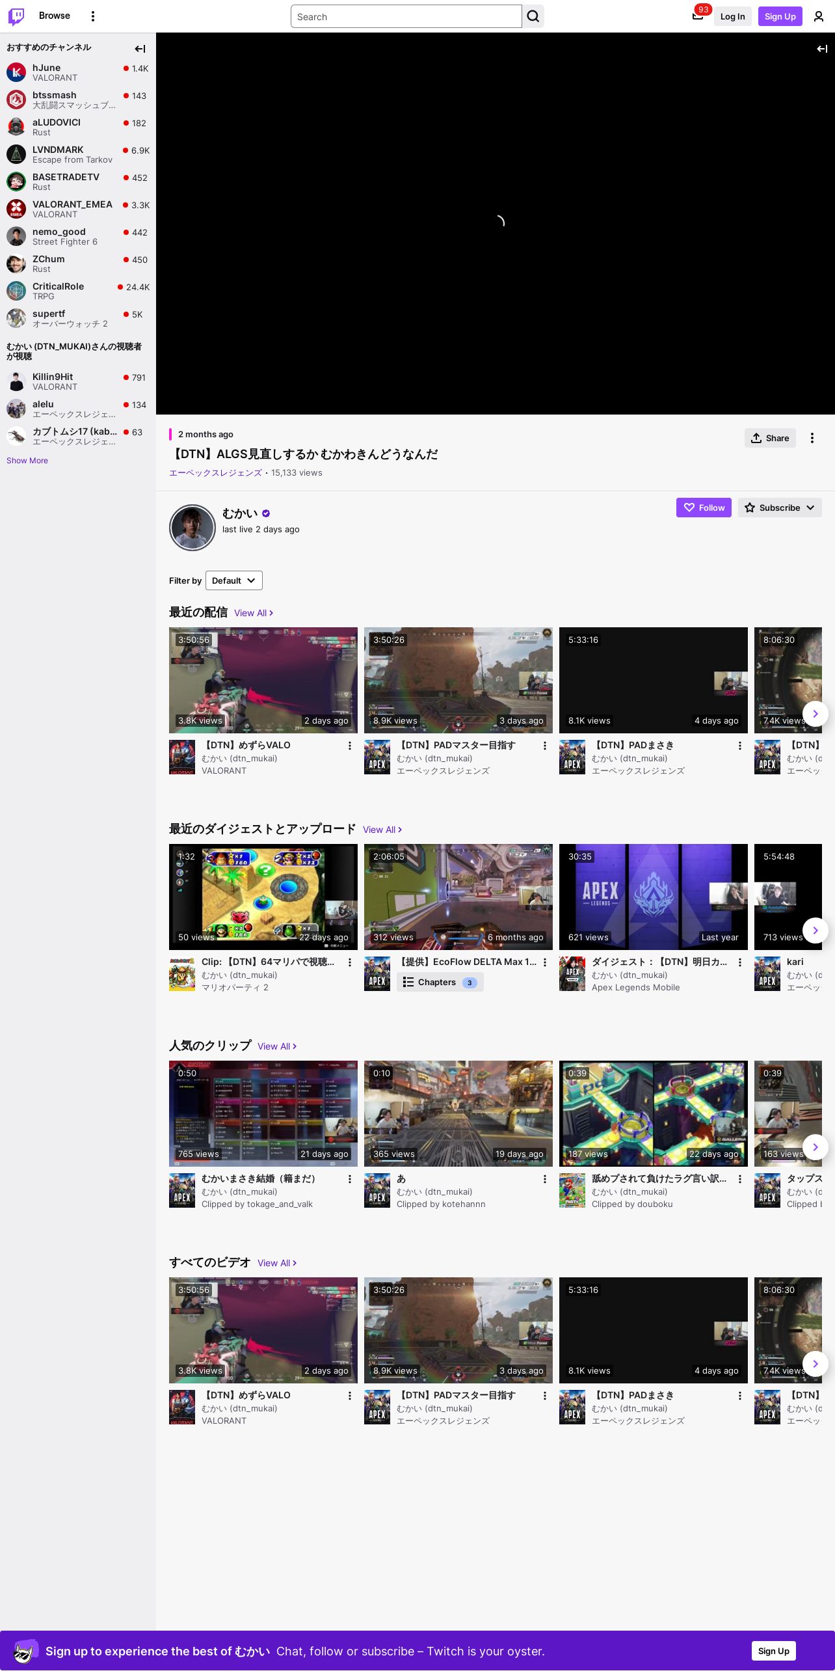The height and width of the screenshot is (1671, 835).
Task: View all 最近の配信
Action: click(254, 613)
